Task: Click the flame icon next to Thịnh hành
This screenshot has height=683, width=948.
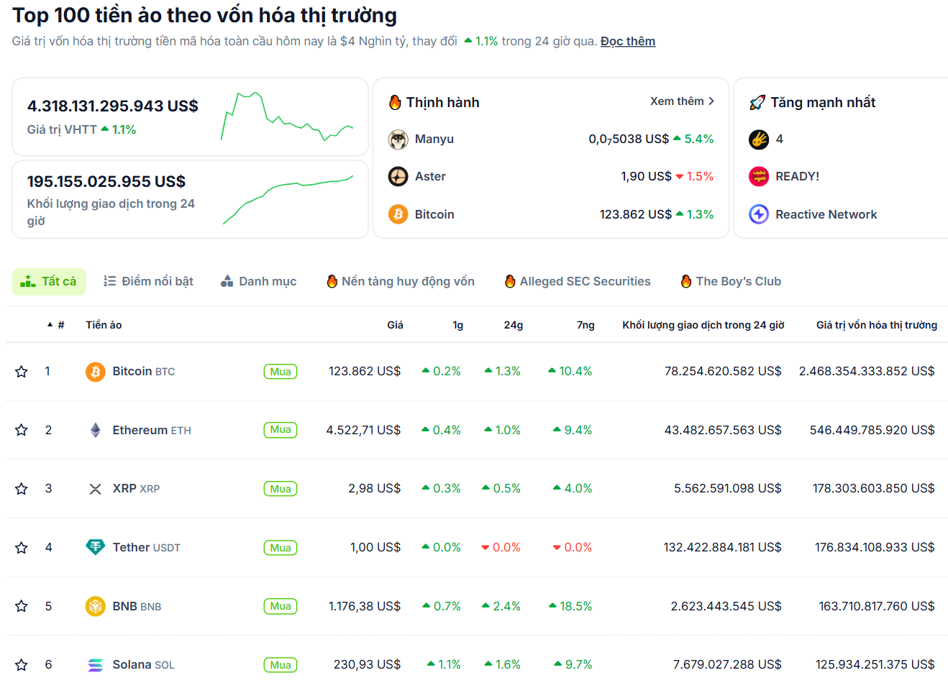Action: 396,102
